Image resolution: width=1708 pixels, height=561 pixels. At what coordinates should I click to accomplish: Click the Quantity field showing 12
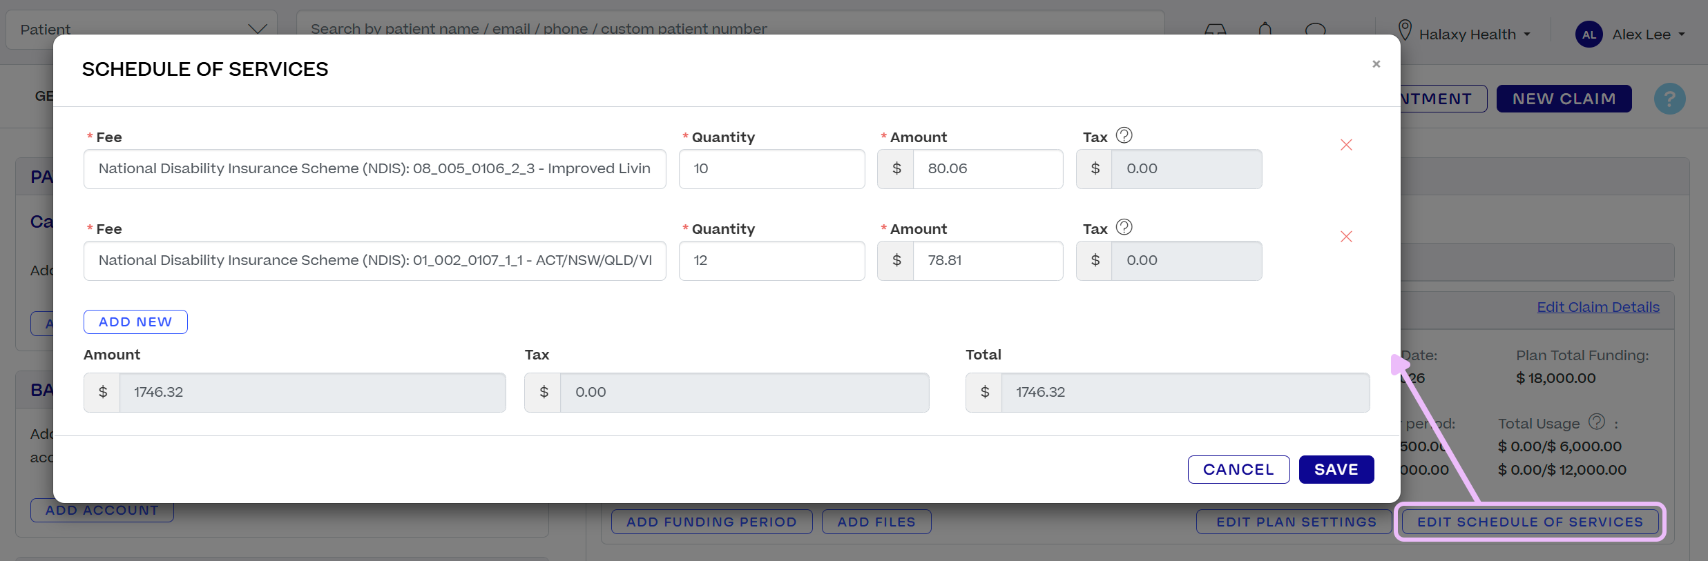[x=771, y=261]
